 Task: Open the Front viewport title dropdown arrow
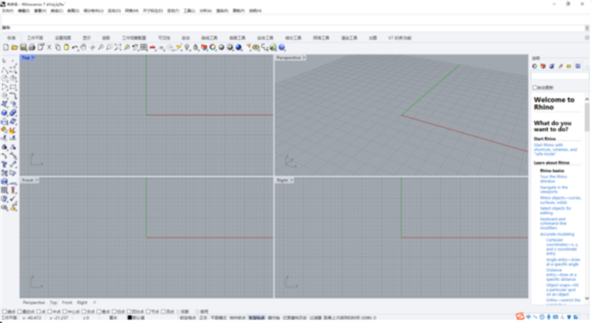(x=36, y=180)
